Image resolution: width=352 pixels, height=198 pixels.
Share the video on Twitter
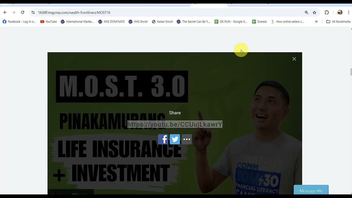[x=175, y=139]
